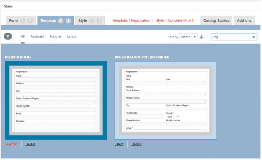
Task: Click the exclamation icon on Form tab
Action: (23, 21)
